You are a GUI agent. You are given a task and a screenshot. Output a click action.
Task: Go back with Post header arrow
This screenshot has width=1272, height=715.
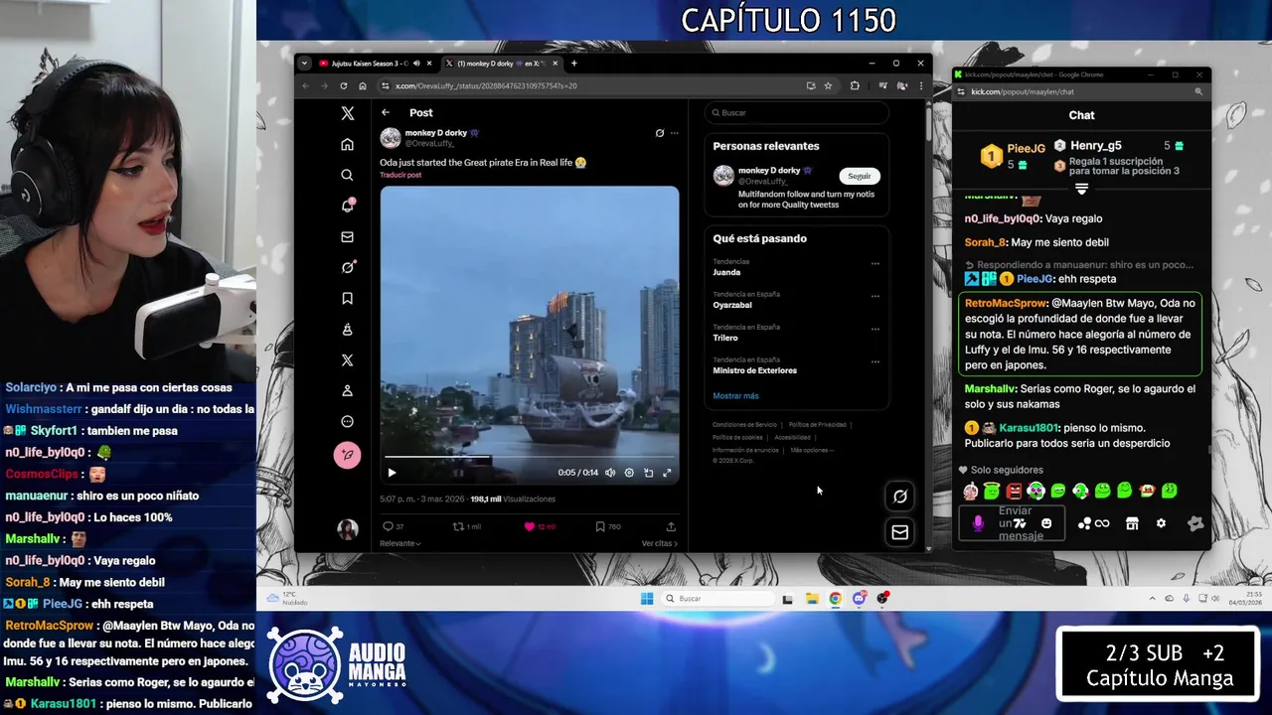click(x=386, y=112)
